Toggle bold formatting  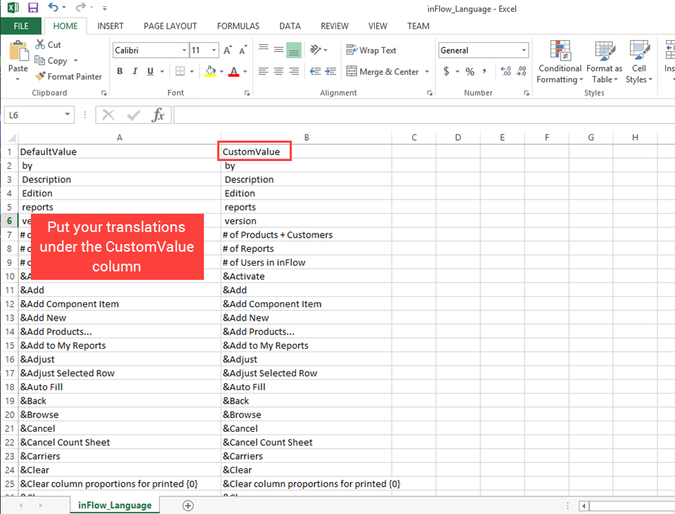pos(120,71)
